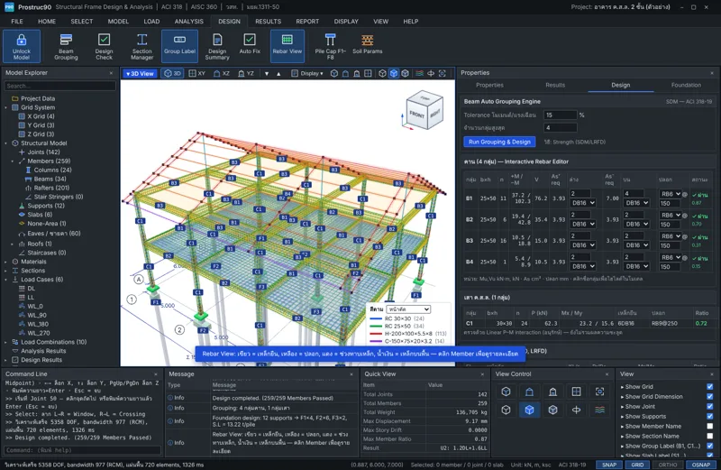The height and width of the screenshot is (470, 721).
Task: Switch viewport to XY plane view
Action: coord(197,74)
